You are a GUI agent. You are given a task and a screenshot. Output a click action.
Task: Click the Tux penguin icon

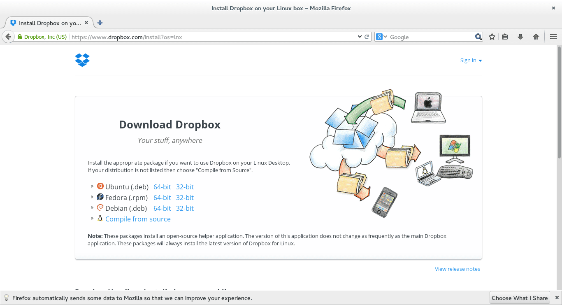click(100, 219)
